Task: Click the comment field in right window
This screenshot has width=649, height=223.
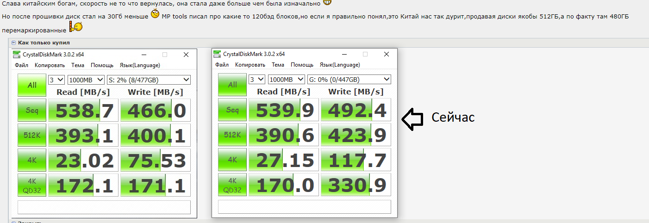Action: point(305,206)
